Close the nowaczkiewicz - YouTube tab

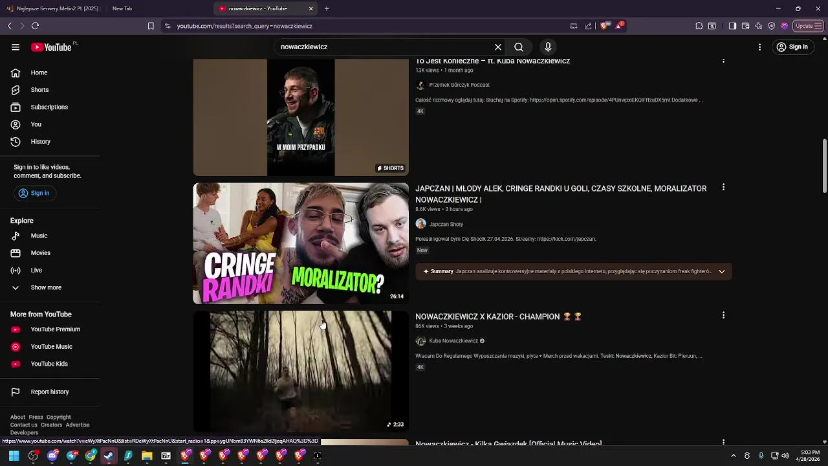click(310, 8)
